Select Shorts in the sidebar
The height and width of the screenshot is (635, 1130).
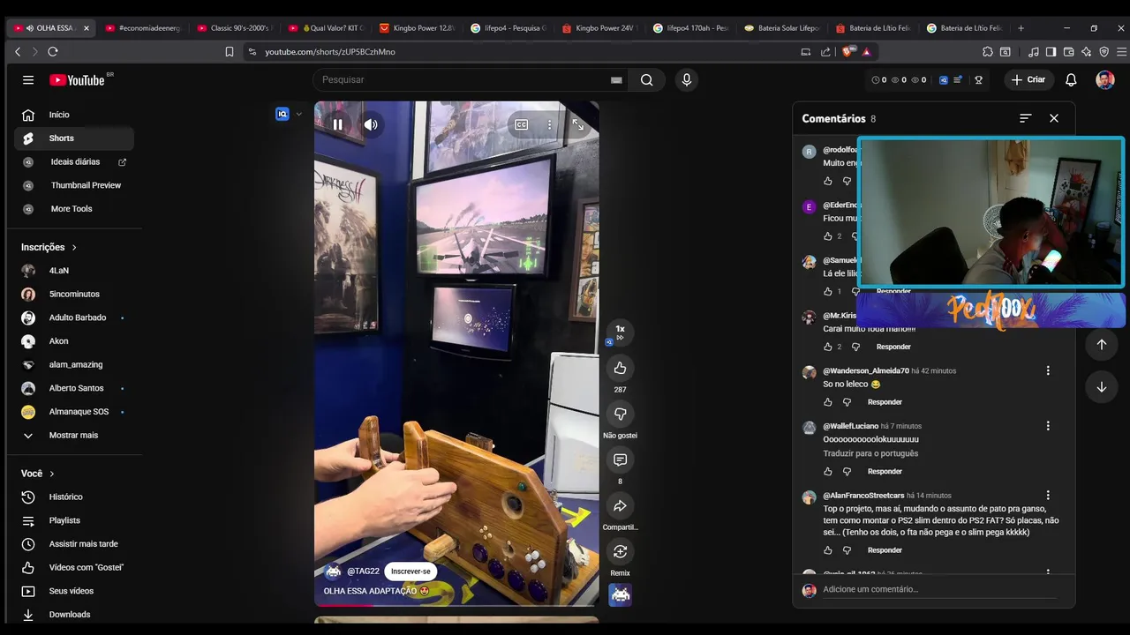coord(74,138)
